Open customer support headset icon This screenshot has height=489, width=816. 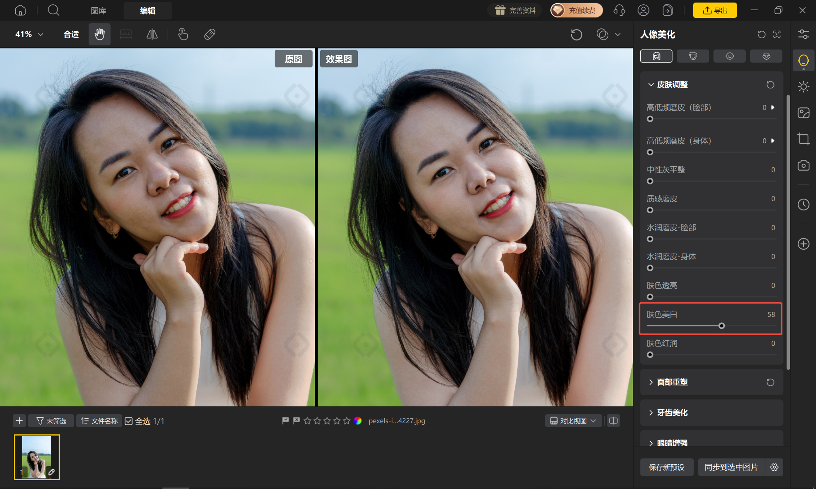click(619, 10)
